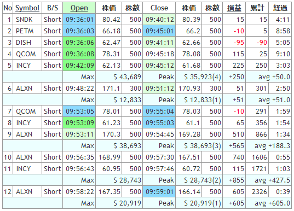Select profit value 510 in row 9
The image size is (294, 211).
pos(234,134)
